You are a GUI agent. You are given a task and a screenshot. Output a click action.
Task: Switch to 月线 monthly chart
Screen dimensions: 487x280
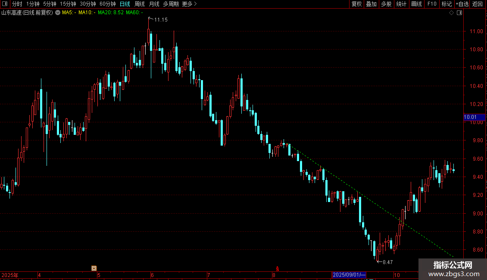(154, 4)
